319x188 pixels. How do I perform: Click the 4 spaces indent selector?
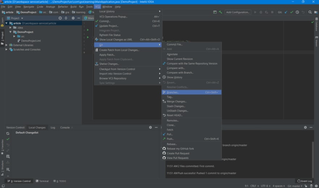coord(278,186)
